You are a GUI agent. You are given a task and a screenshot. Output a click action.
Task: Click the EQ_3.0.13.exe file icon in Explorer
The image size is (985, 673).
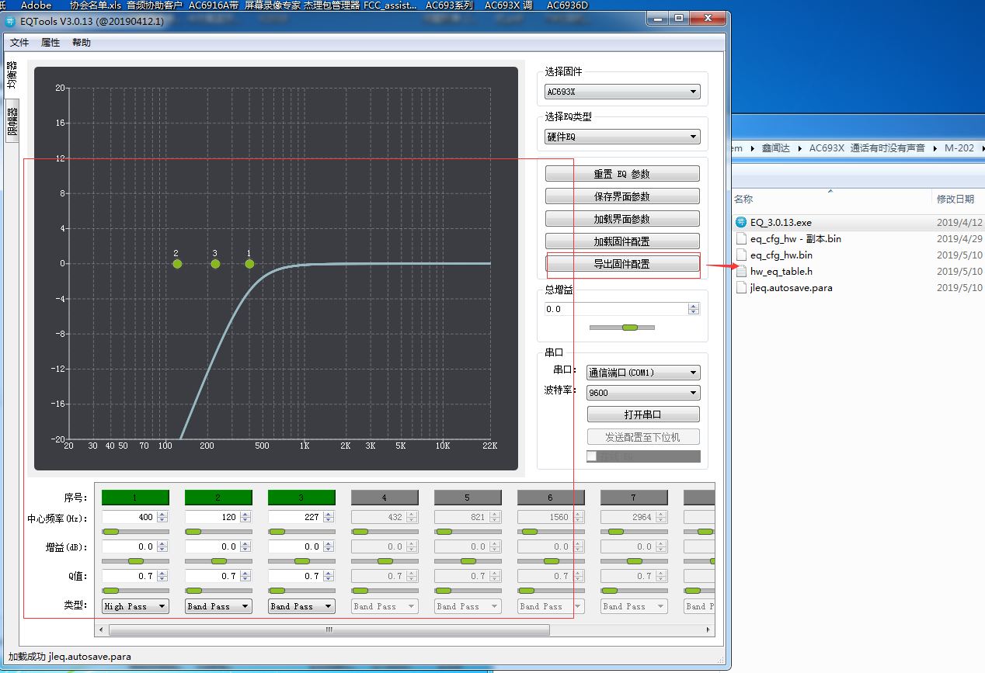point(741,223)
